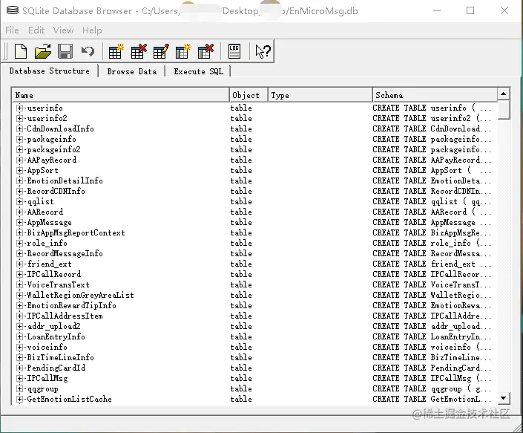The width and height of the screenshot is (523, 433).
Task: Select the packageinfo2 table row
Action: tap(254, 149)
